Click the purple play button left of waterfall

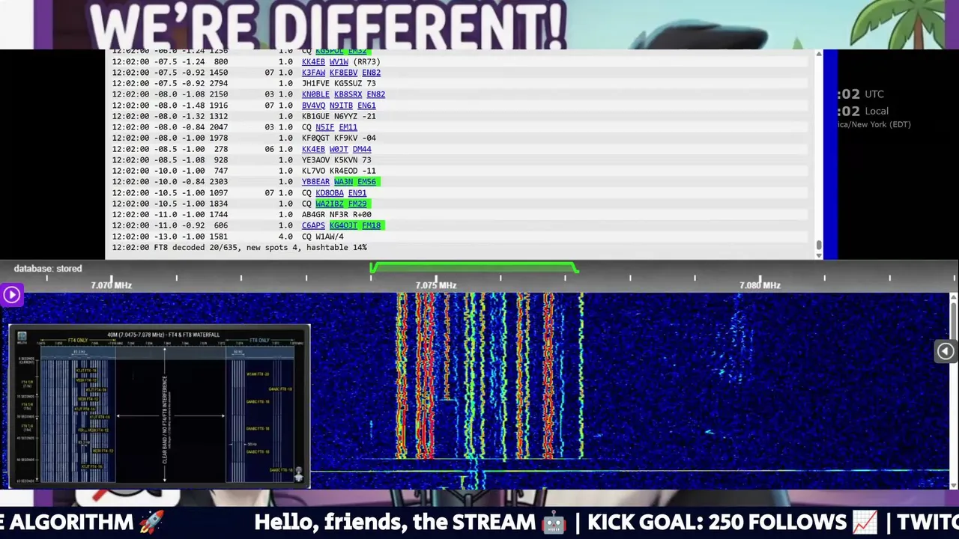(x=11, y=295)
